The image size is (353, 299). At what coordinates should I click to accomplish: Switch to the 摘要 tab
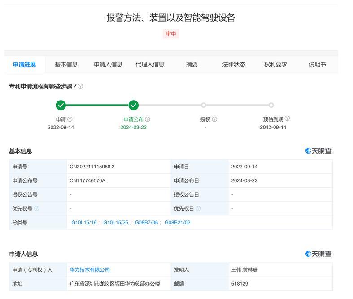(192, 65)
